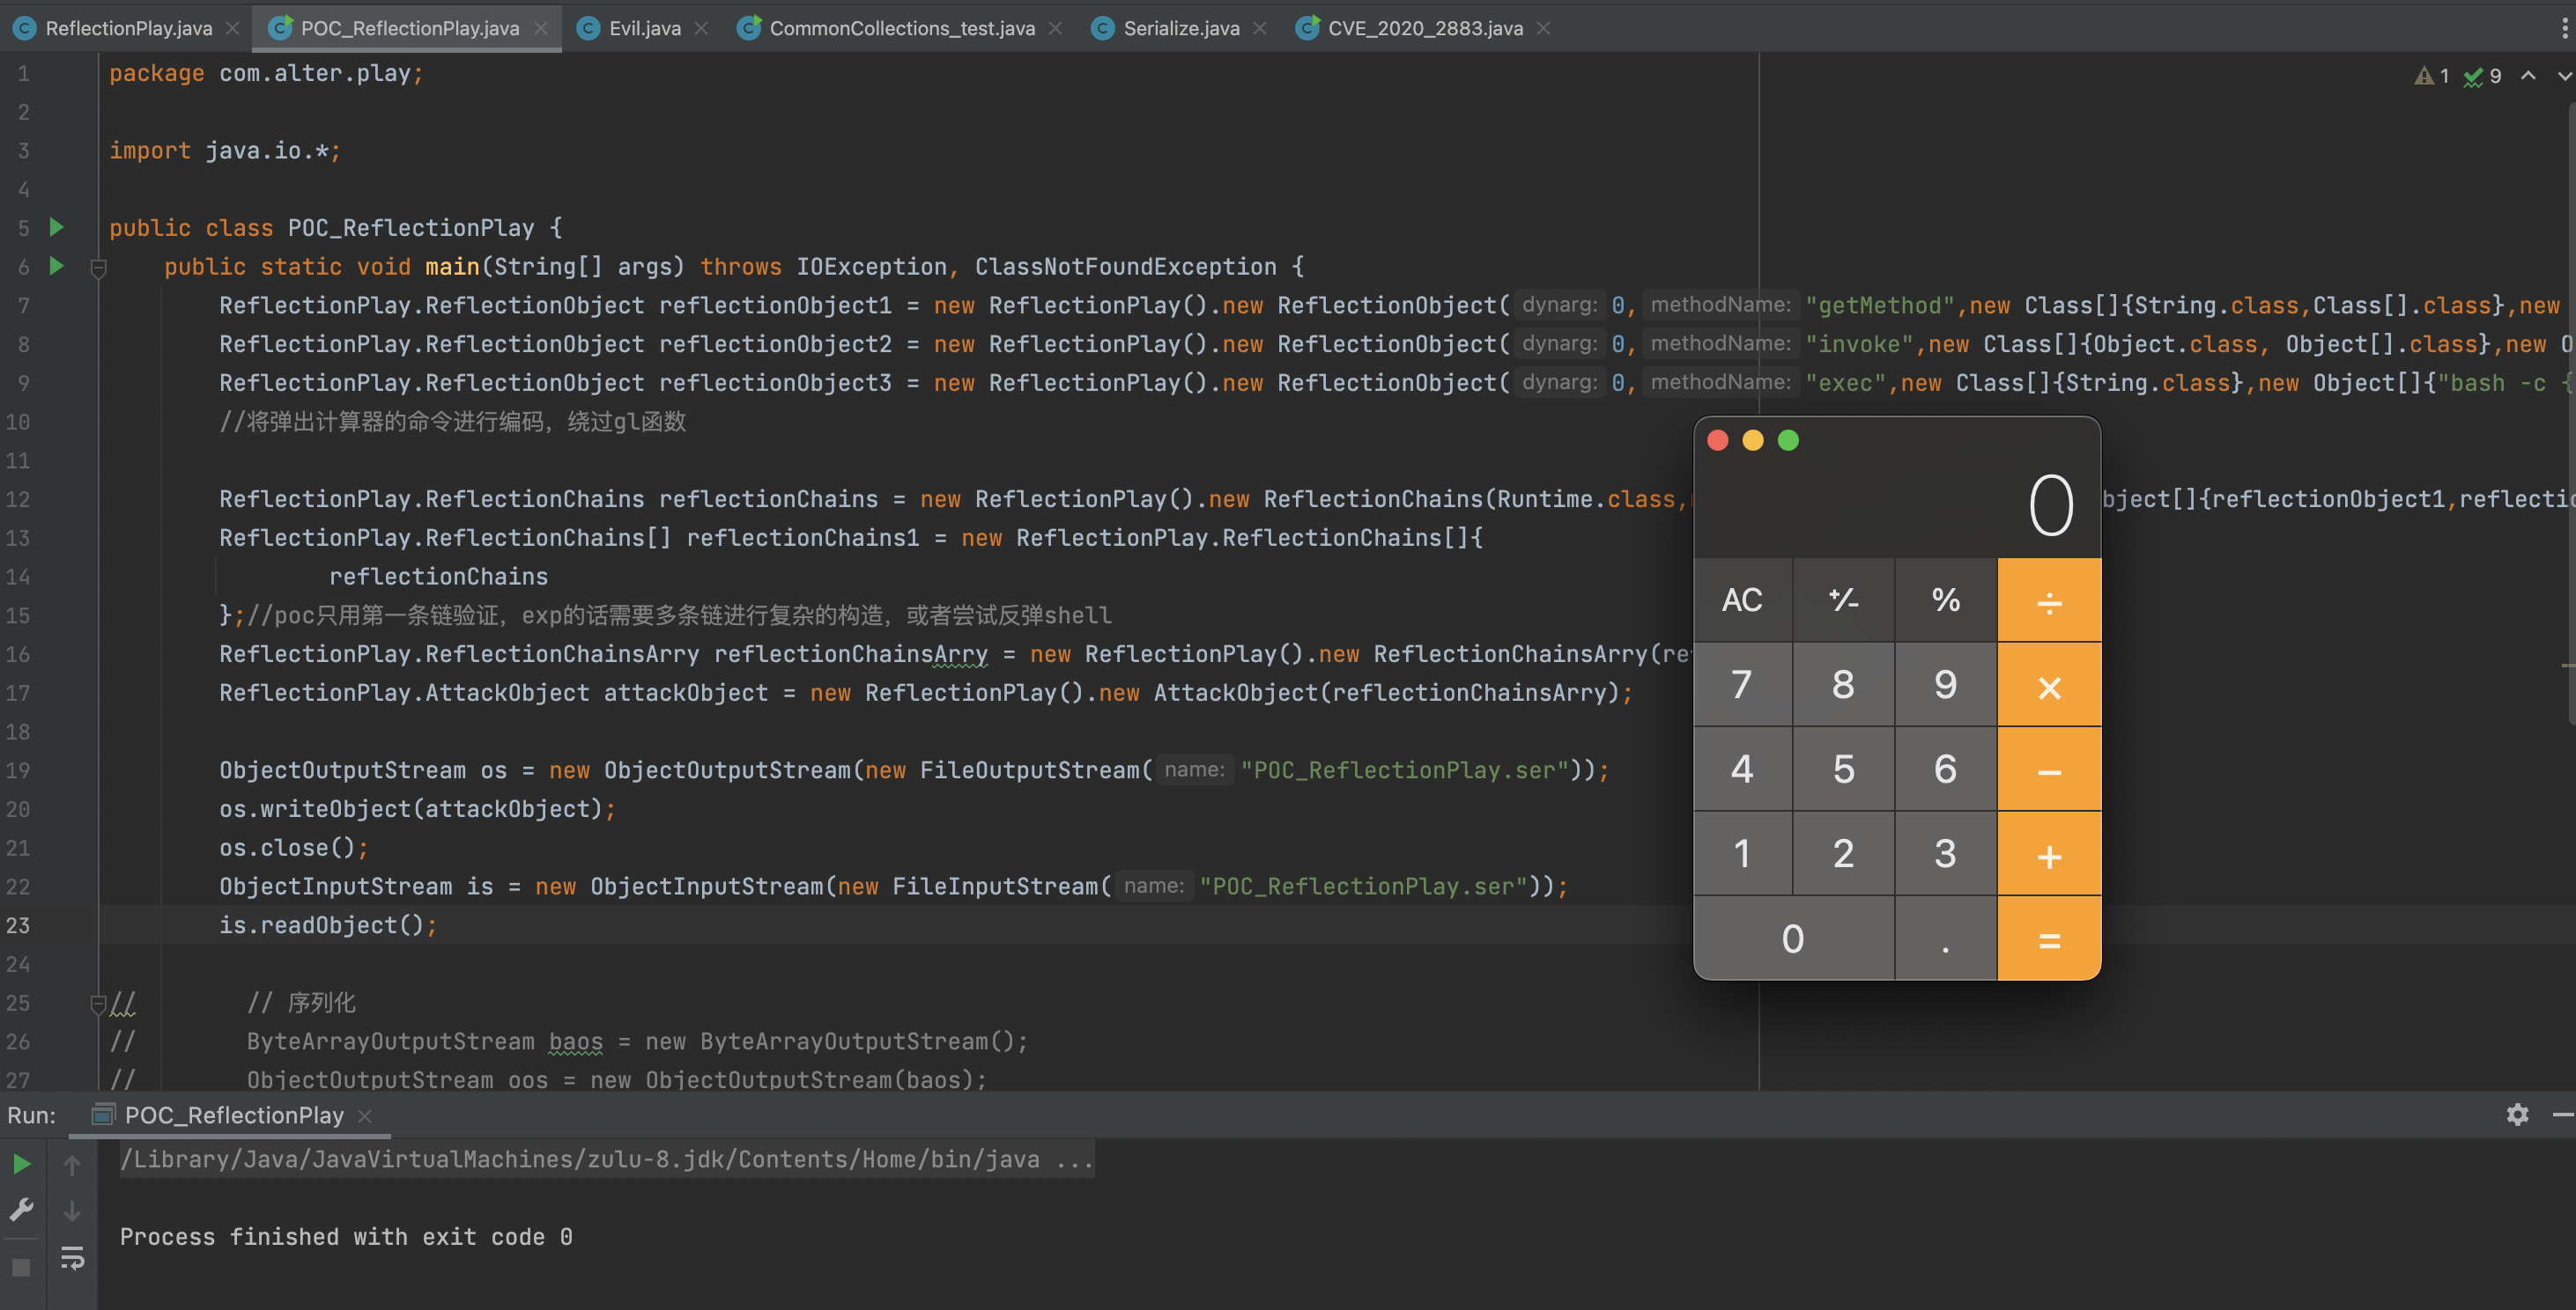Screen dimensions: 2576x1310
Task: Close the Serialize.java tab
Action: click(x=1260, y=28)
